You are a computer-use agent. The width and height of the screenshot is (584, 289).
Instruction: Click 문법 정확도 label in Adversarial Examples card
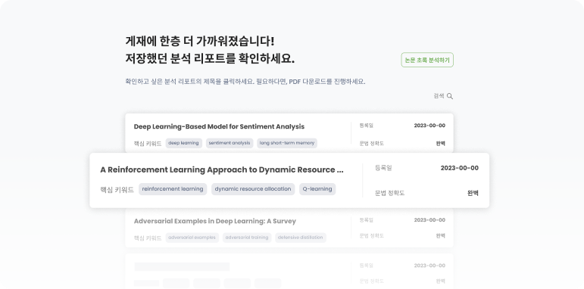point(371,236)
